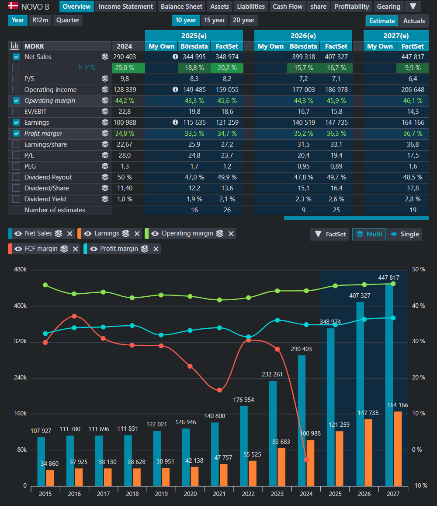Click the 2027 Net Sales bar in chart
The width and height of the screenshot is (437, 506).
[x=389, y=385]
